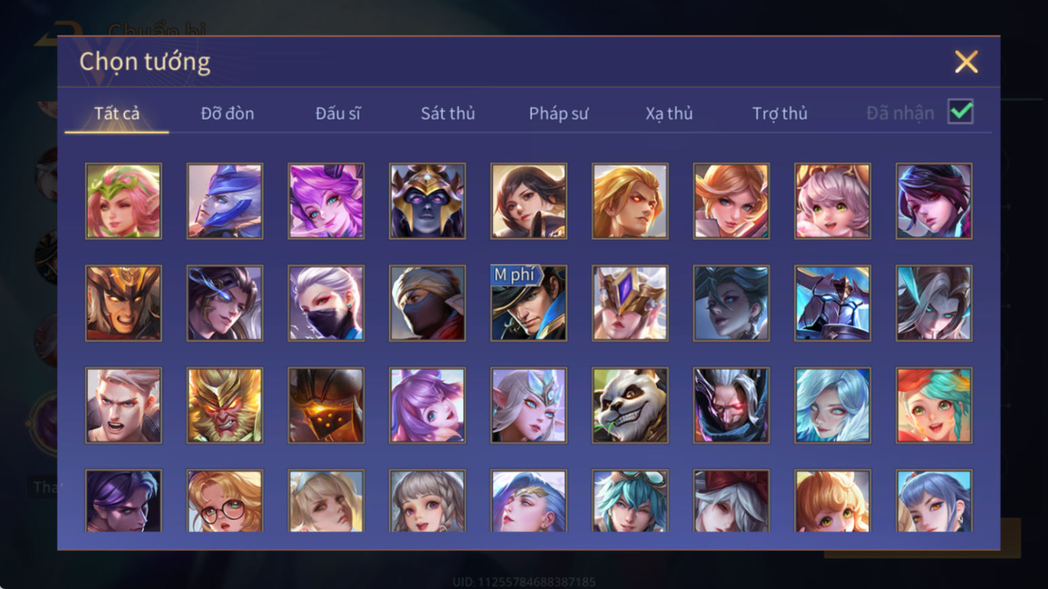Filter heroes by 'Xạ thủ'

(669, 114)
